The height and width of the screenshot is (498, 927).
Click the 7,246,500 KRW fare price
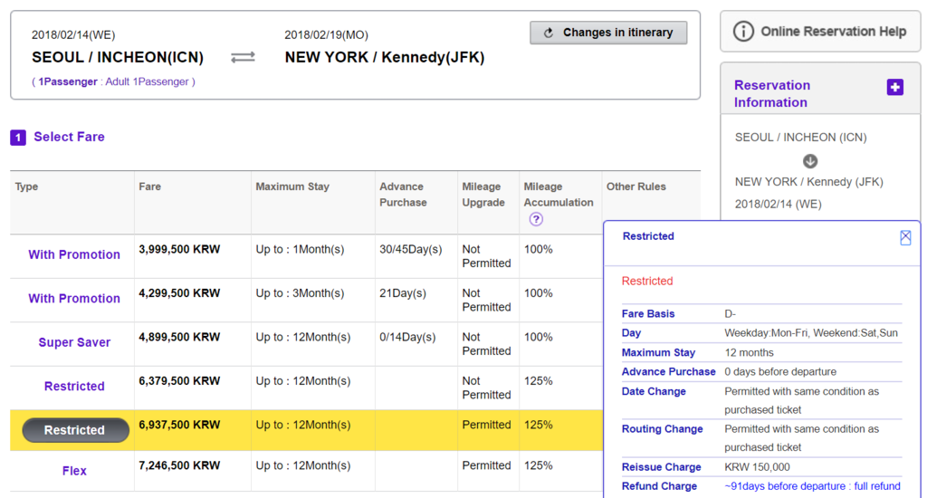click(x=179, y=465)
